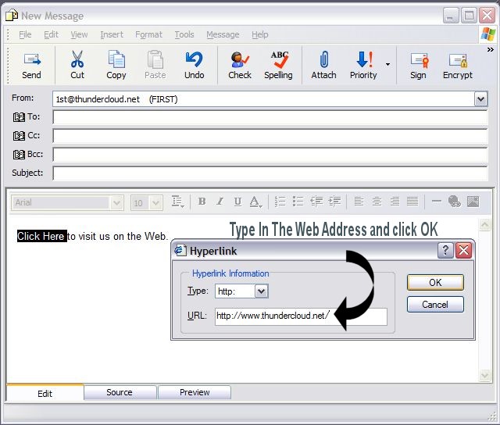The height and width of the screenshot is (425, 500).
Task: Click the Cc recipient field
Action: point(270,136)
